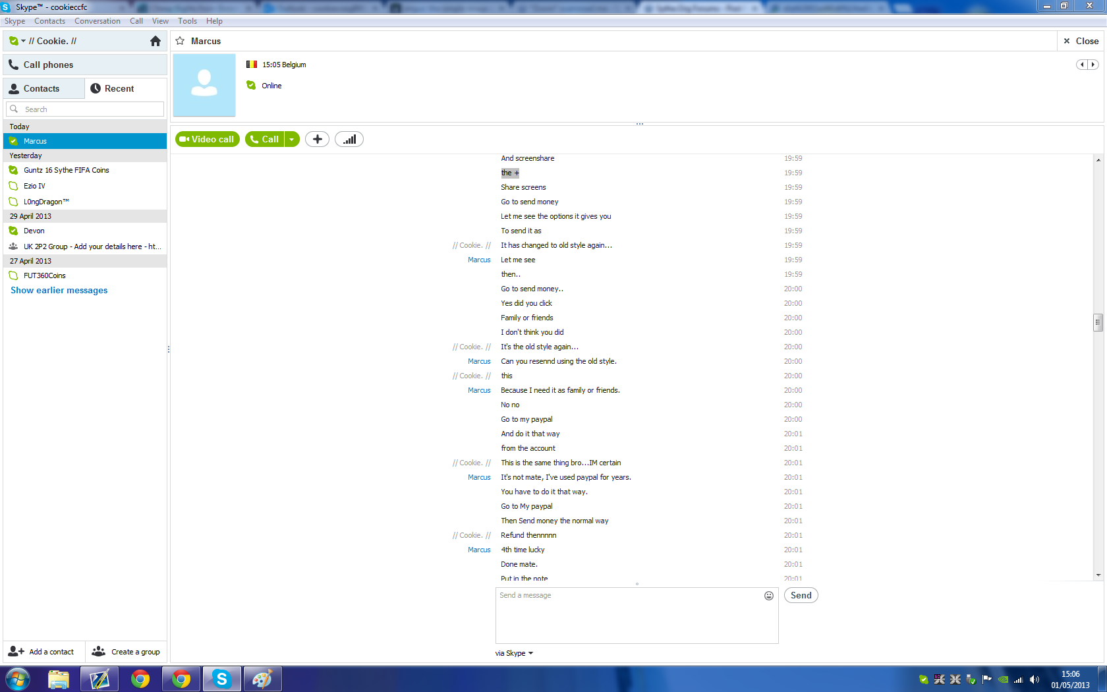This screenshot has height=692, width=1107.
Task: Click the network signal tray icon
Action: pos(1019,679)
